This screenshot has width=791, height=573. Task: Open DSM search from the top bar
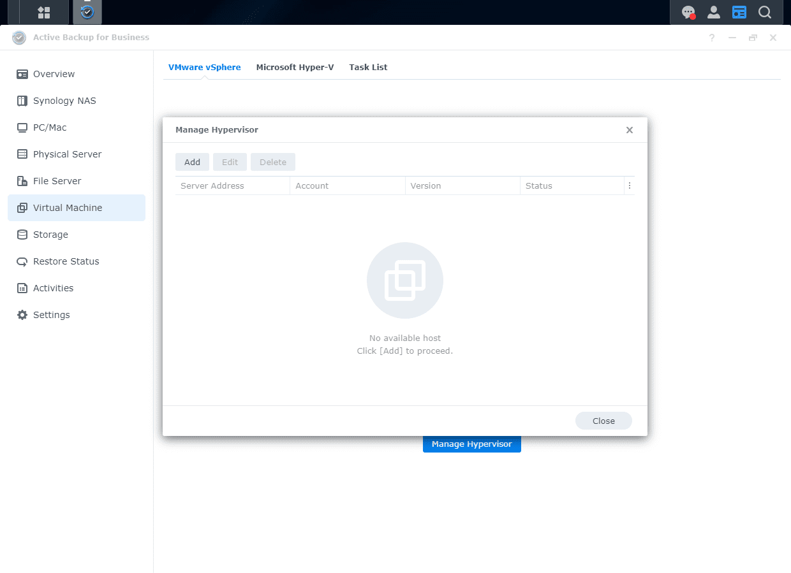[x=764, y=12]
